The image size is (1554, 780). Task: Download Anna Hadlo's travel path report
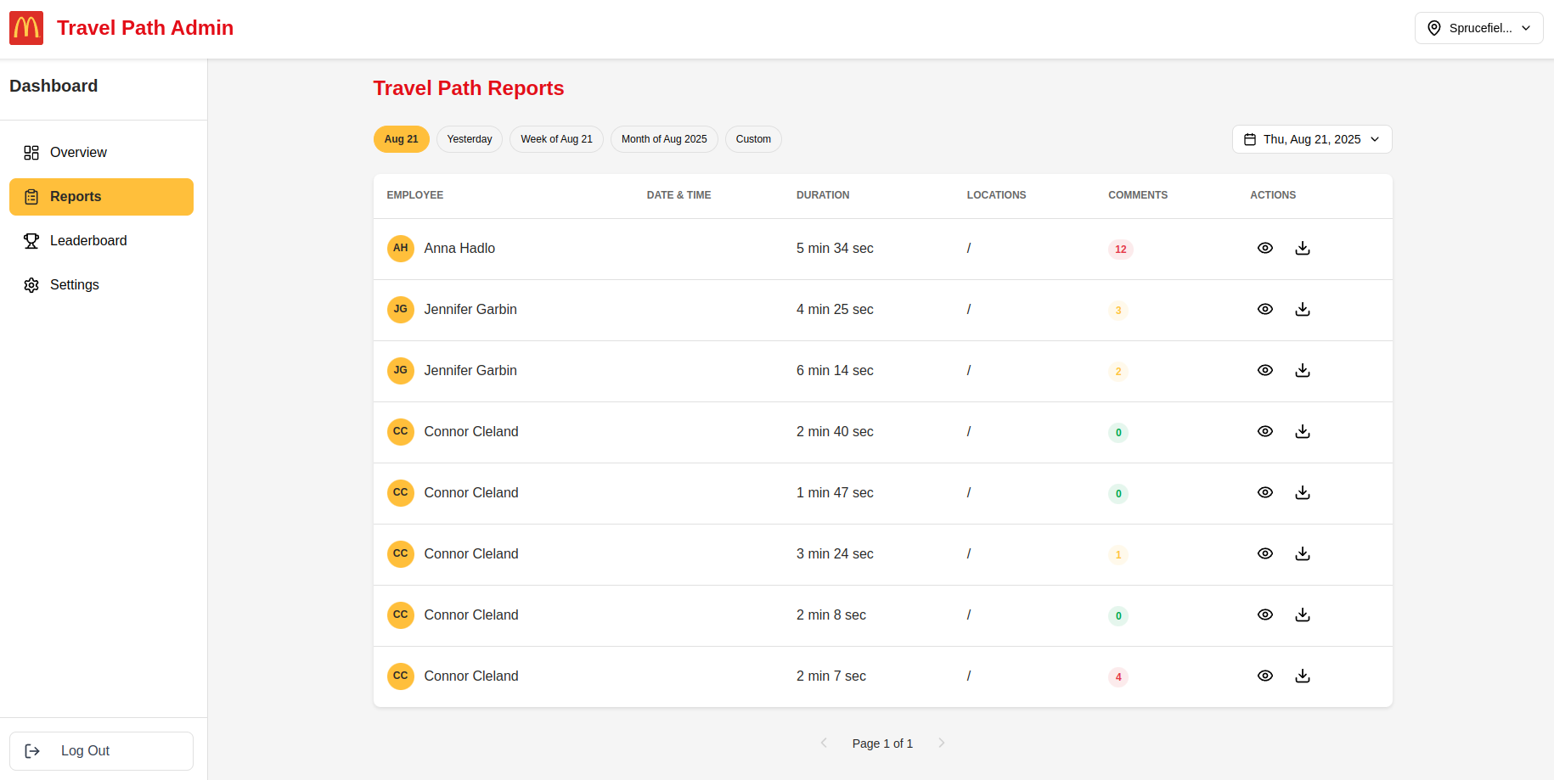point(1302,248)
